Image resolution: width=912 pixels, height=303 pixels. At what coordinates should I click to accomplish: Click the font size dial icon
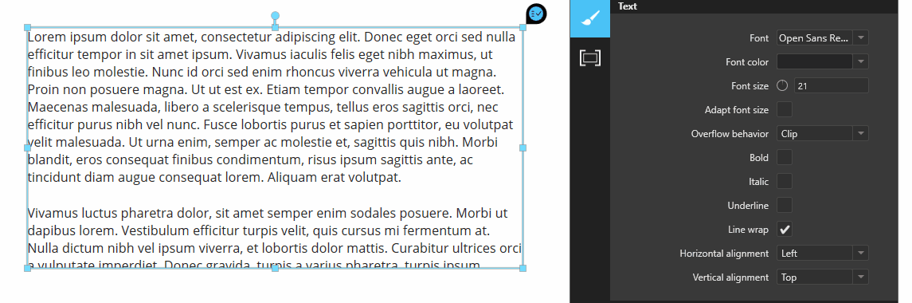(782, 85)
